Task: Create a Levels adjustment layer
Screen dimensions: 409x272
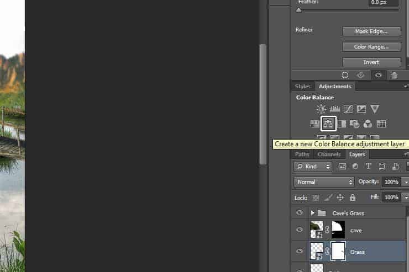Action: pos(335,109)
